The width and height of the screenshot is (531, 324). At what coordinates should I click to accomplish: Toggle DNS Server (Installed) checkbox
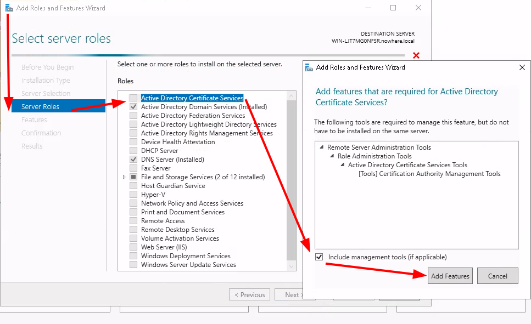pyautogui.click(x=133, y=160)
